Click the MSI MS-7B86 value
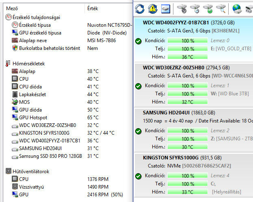 click(x=102, y=40)
